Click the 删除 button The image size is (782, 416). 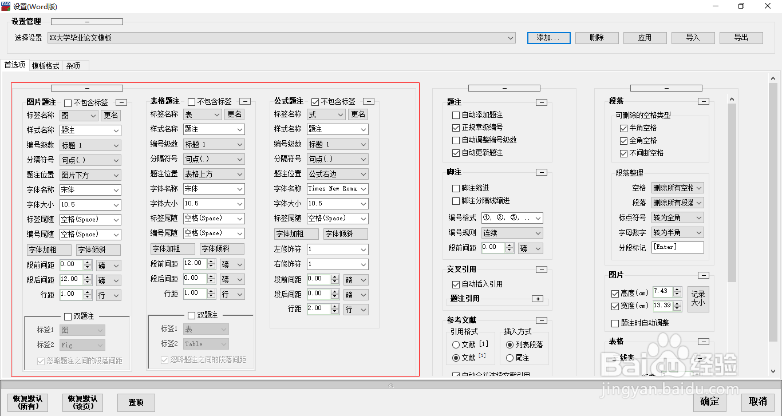click(x=597, y=38)
